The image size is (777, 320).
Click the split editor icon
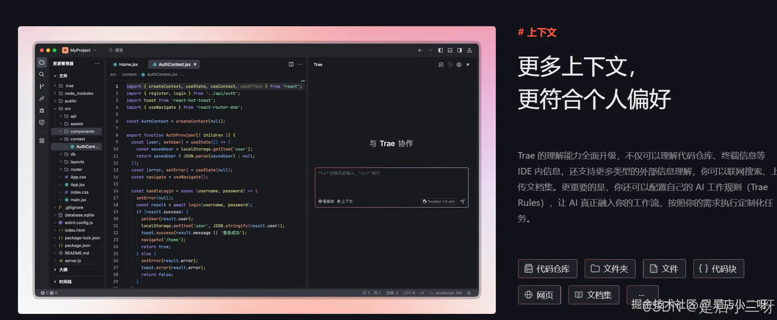291,64
